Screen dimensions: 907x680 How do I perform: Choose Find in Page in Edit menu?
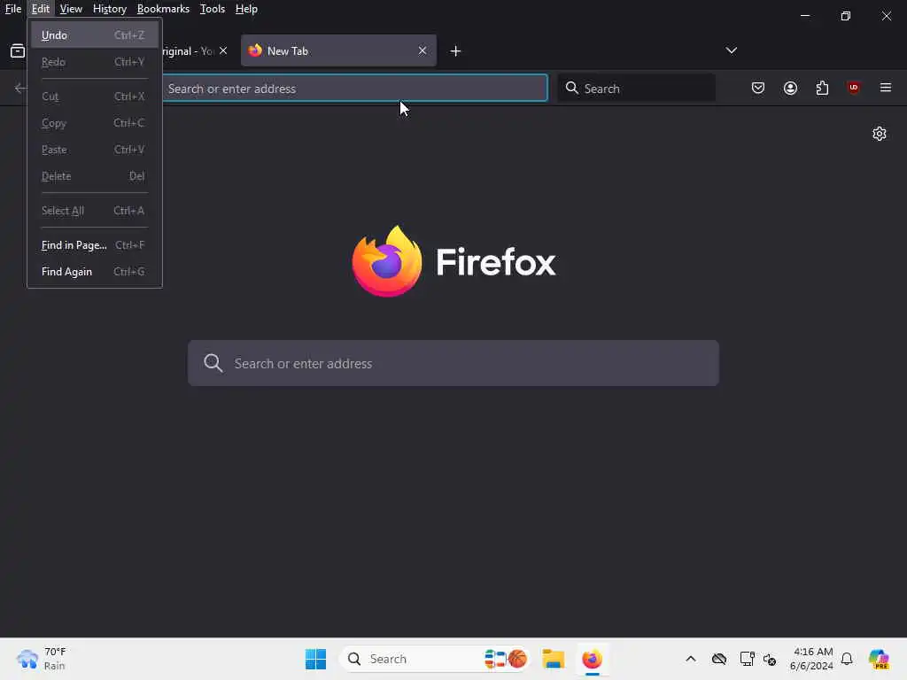click(94, 245)
